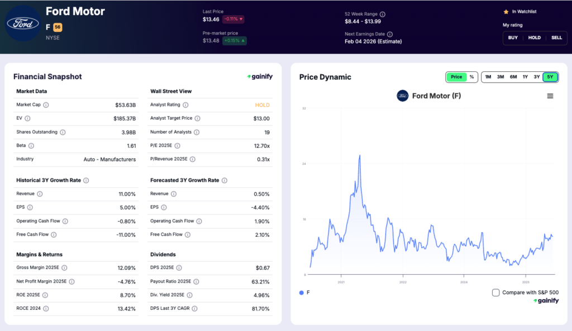Enable Compare with S&P 500 checkbox
572x331 pixels.
coord(496,293)
